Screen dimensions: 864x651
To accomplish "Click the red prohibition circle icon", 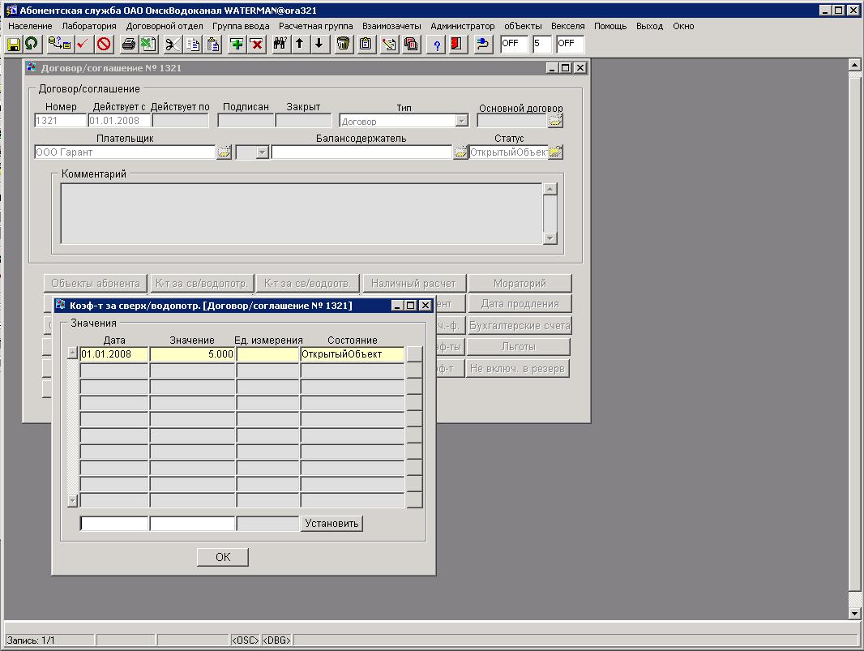I will click(104, 44).
